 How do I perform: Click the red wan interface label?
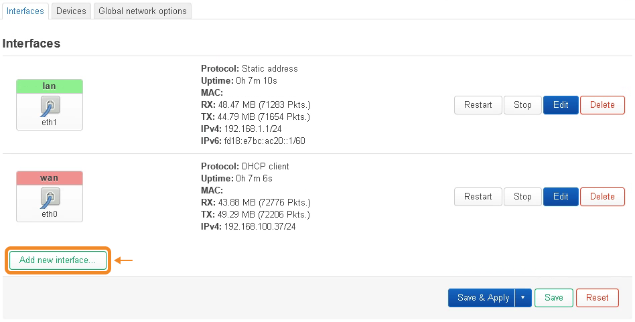coord(50,178)
